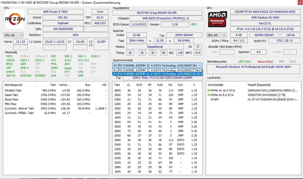Viewport: 303px width, 179px height.
Task: Click the BIOSTAR Group B650M-SILVER mainboard field
Action: (157, 13)
